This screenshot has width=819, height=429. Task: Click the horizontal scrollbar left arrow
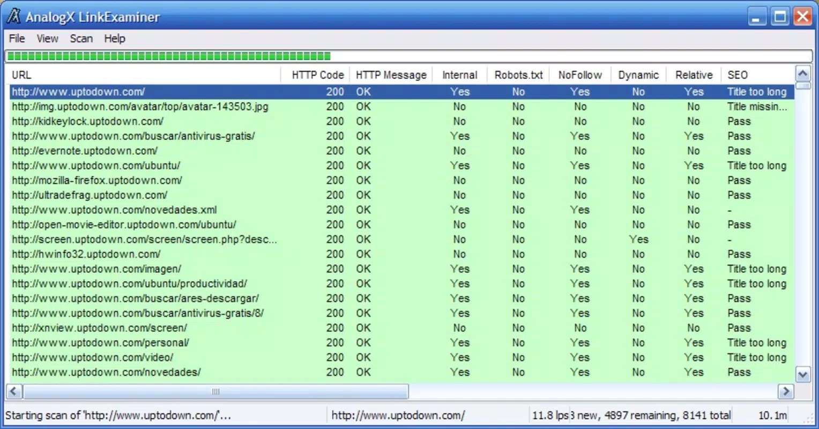point(14,391)
